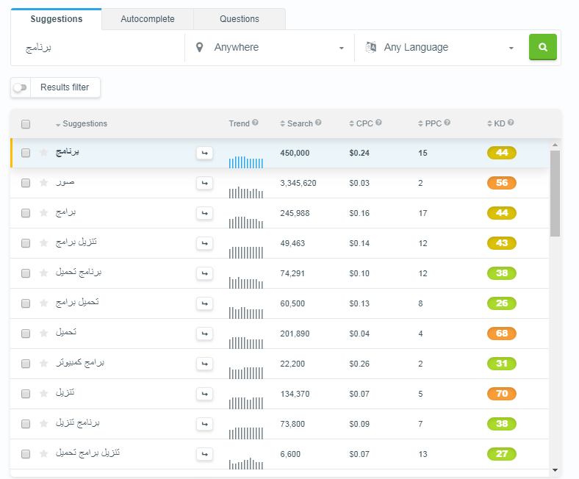Viewport: 579px width, 479px height.
Task: Check the box for 3,345,620 search row
Action: pyautogui.click(x=26, y=183)
